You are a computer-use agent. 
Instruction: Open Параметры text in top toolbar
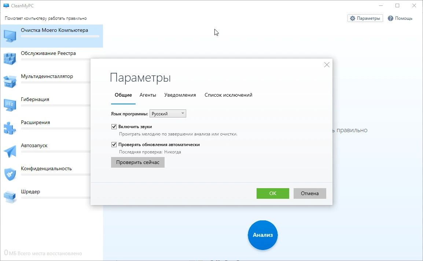[x=368, y=18]
